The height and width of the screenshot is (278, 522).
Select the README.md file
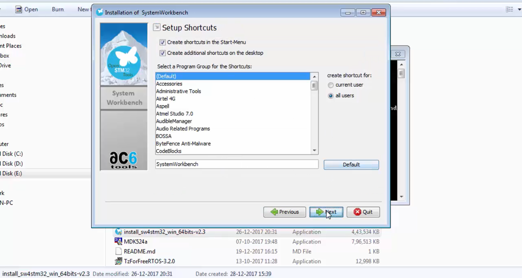click(247, 251)
